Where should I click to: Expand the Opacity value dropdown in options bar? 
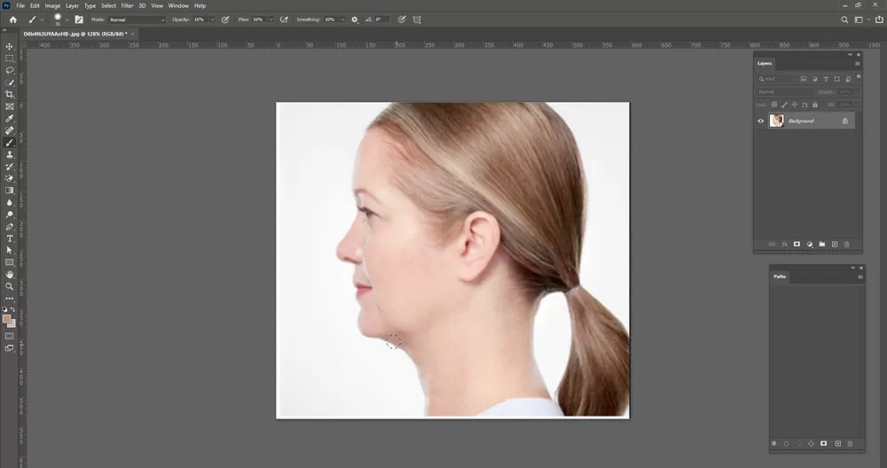coord(211,19)
